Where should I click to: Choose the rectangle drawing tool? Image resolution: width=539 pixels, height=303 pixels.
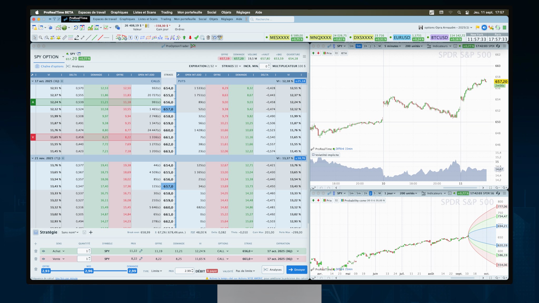pyautogui.click(x=142, y=38)
